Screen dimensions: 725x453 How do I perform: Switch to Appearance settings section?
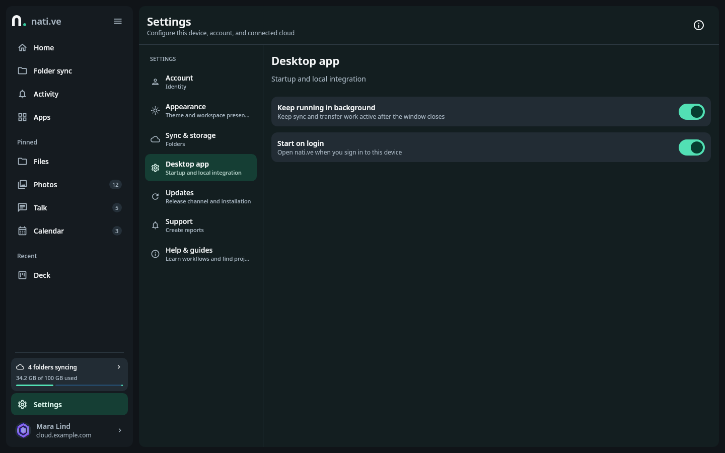(x=201, y=111)
